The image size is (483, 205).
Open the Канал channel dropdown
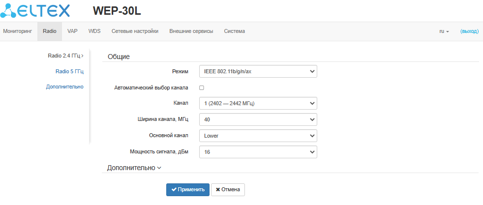(258, 104)
